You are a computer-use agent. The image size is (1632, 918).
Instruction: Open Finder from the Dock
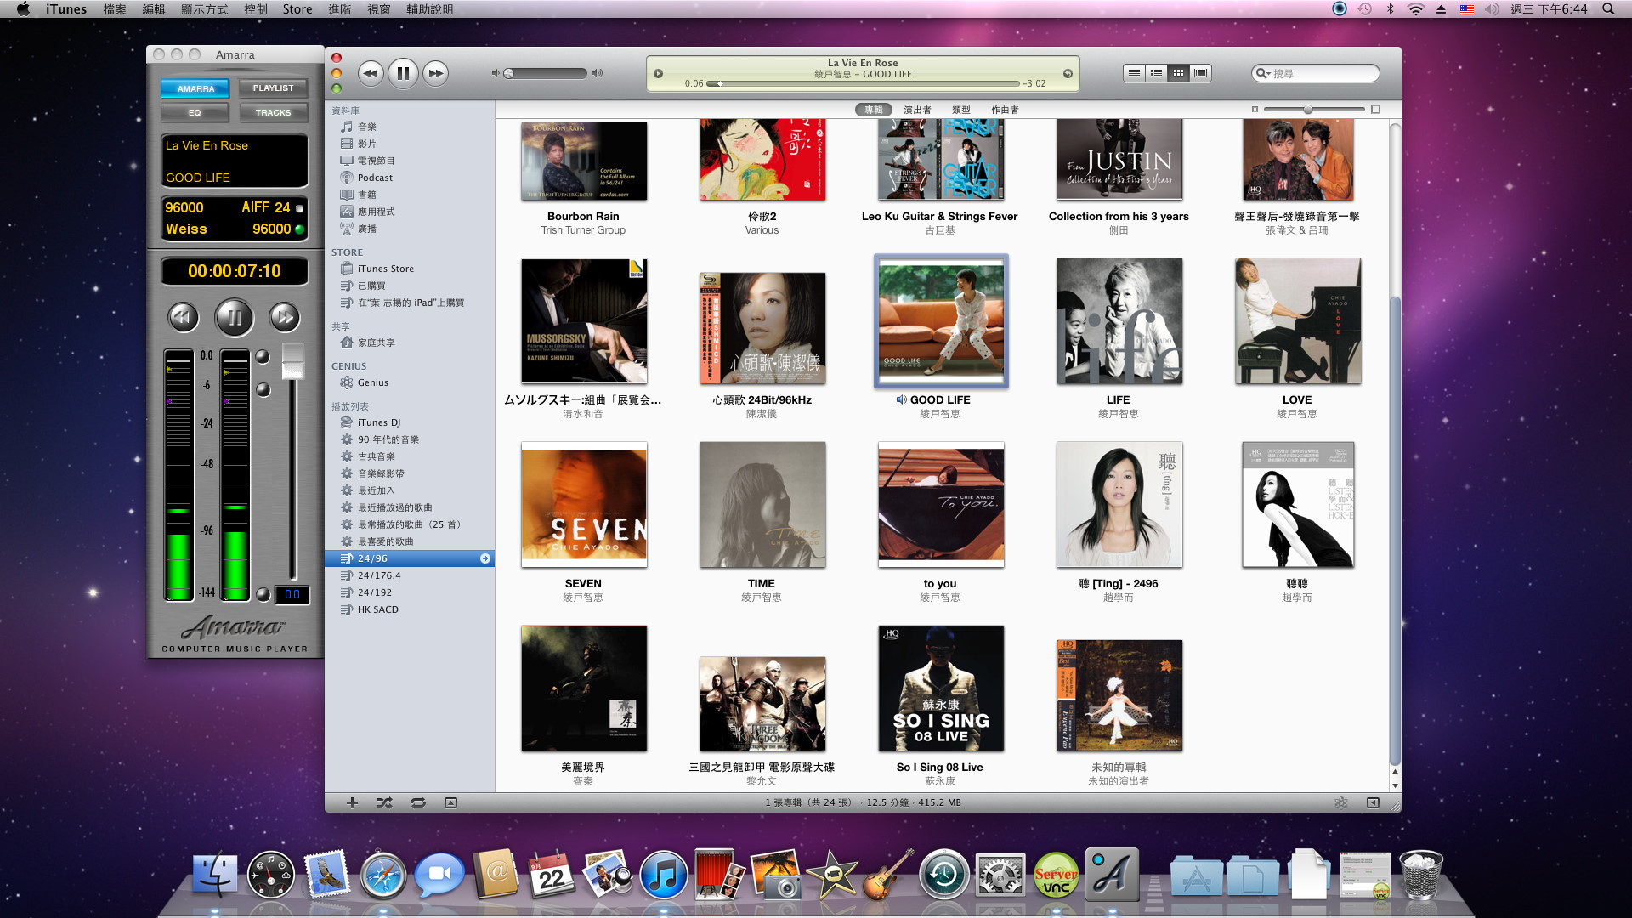pos(214,875)
